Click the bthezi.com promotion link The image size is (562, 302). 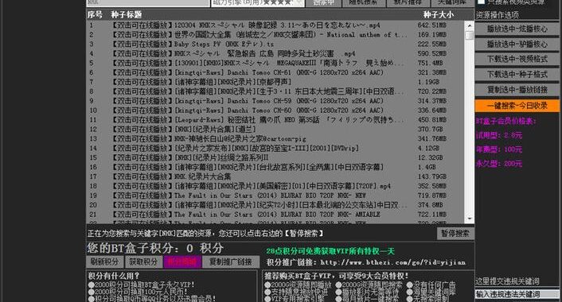[x=392, y=262]
